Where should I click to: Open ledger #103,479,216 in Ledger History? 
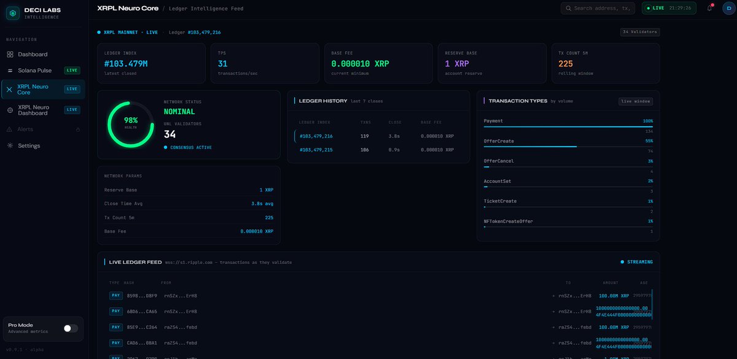(316, 136)
